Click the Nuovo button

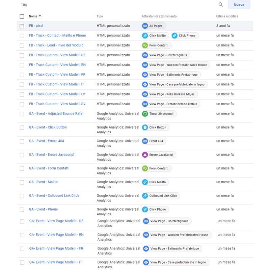(239, 5)
